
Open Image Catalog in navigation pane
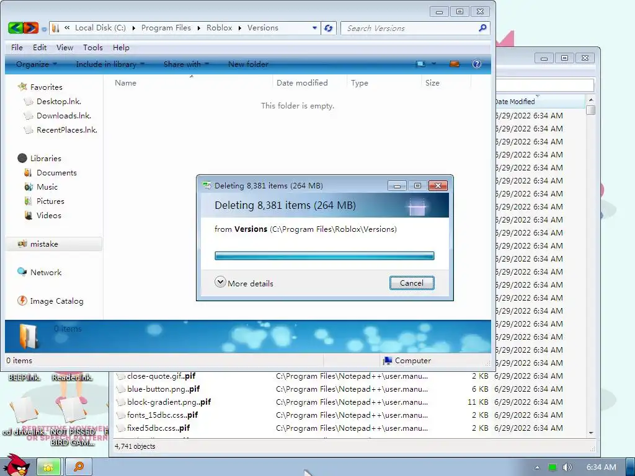tap(56, 301)
